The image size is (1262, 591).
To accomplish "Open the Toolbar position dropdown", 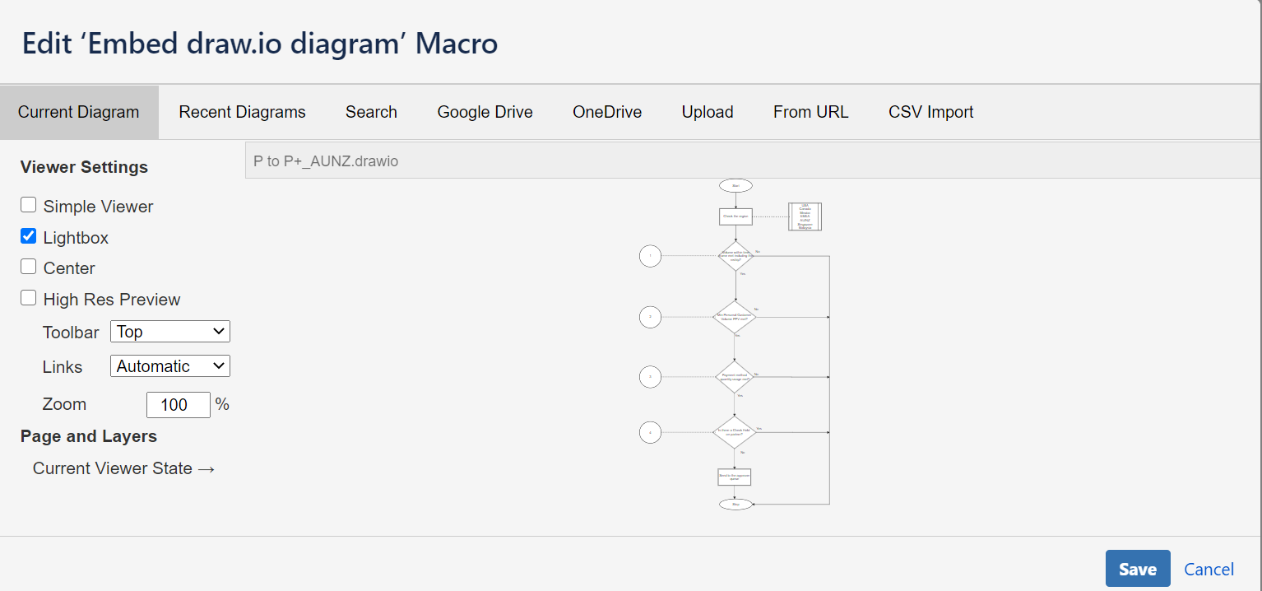I will (170, 332).
